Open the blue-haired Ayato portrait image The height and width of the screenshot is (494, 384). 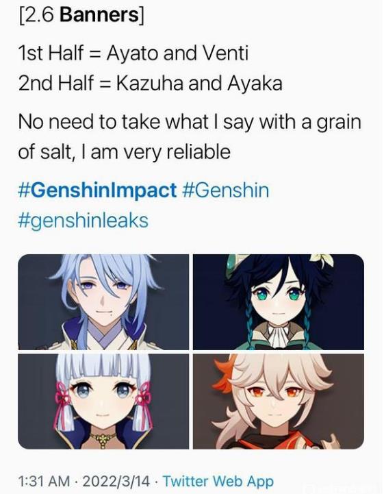(103, 302)
